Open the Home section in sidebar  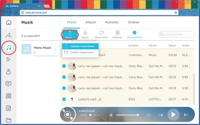click(9, 23)
